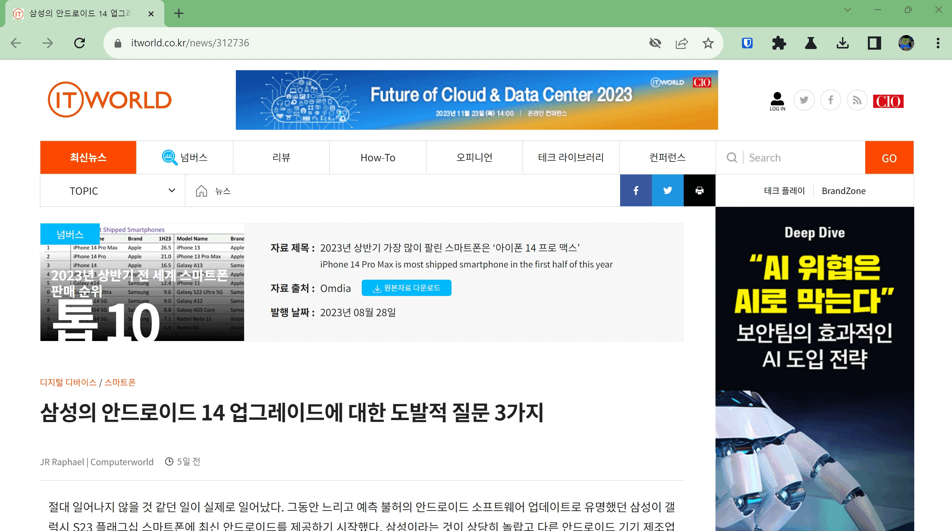Subscribe via the RSS feed icon

857,100
